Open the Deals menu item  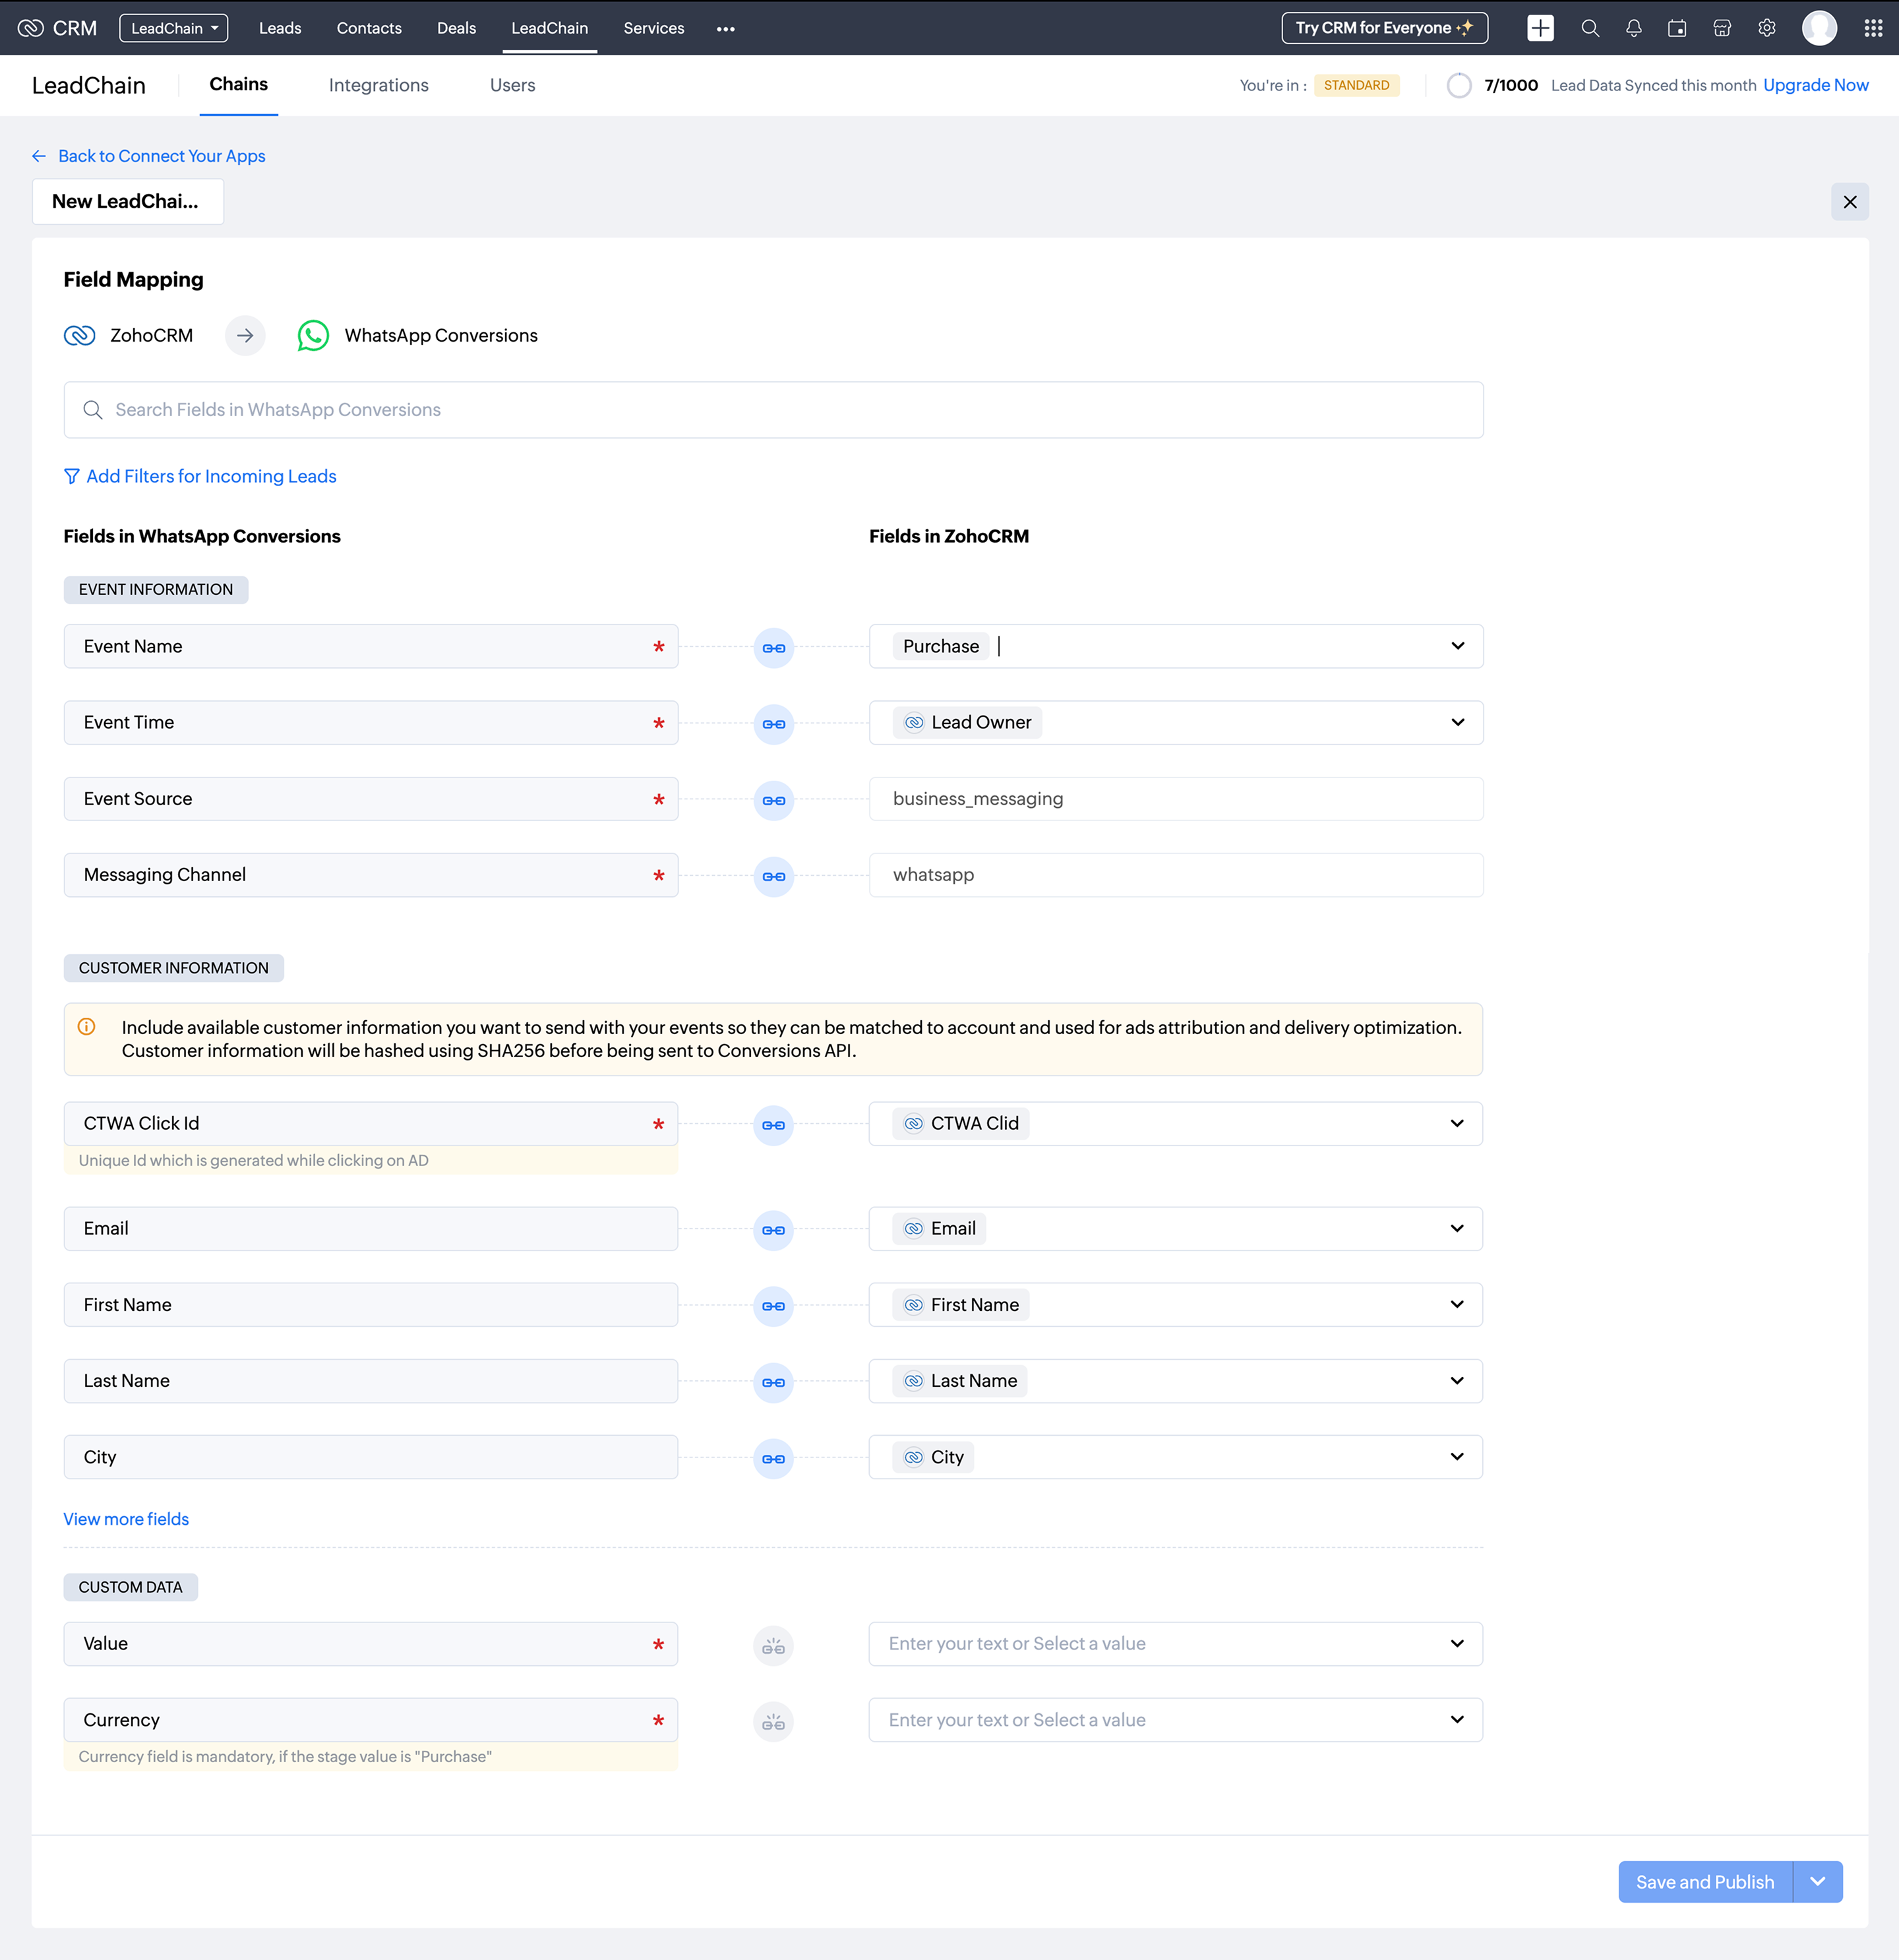[x=456, y=28]
